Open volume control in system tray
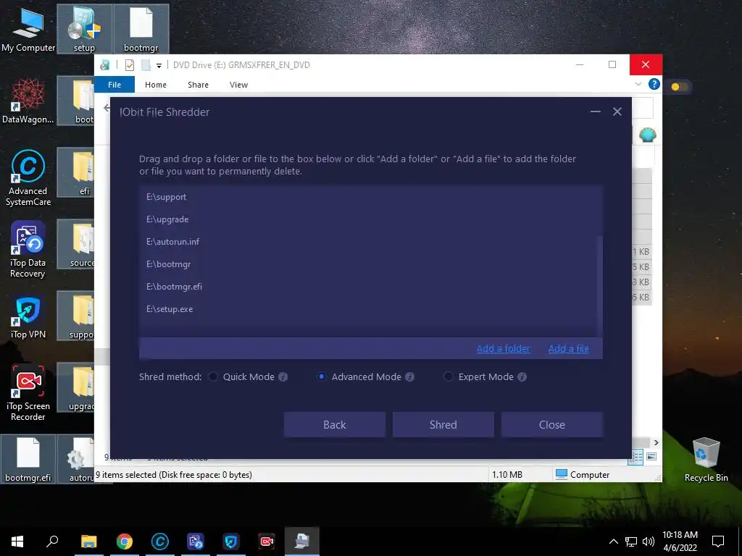742x556 pixels. point(649,542)
